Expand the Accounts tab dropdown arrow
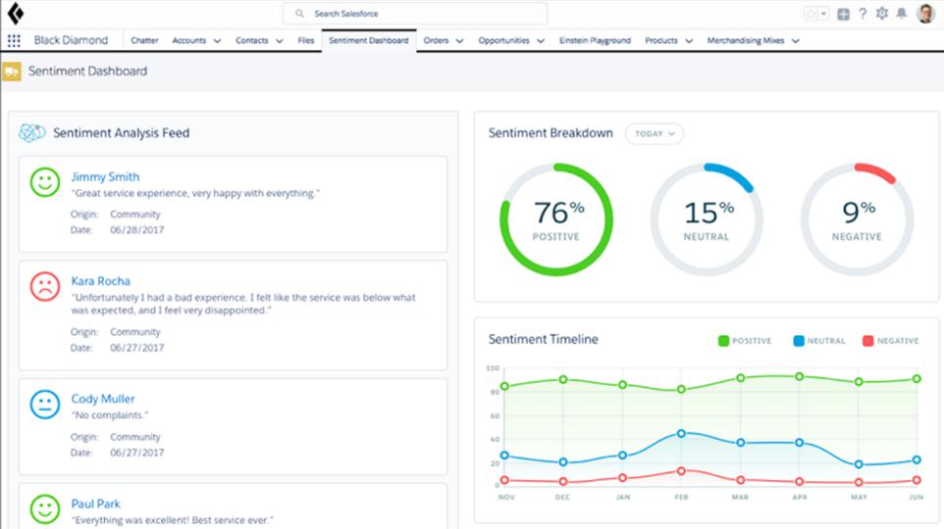The width and height of the screenshot is (944, 529). (x=216, y=41)
